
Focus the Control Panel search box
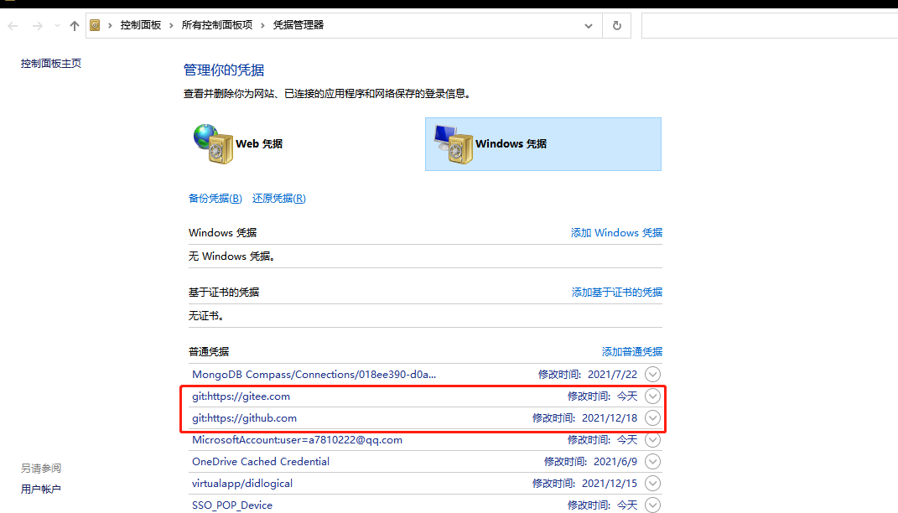(770, 26)
